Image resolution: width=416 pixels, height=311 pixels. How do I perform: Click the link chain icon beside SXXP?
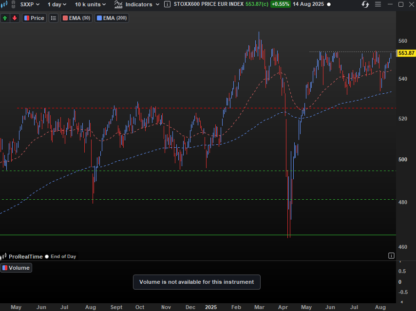pyautogui.click(x=13, y=4)
